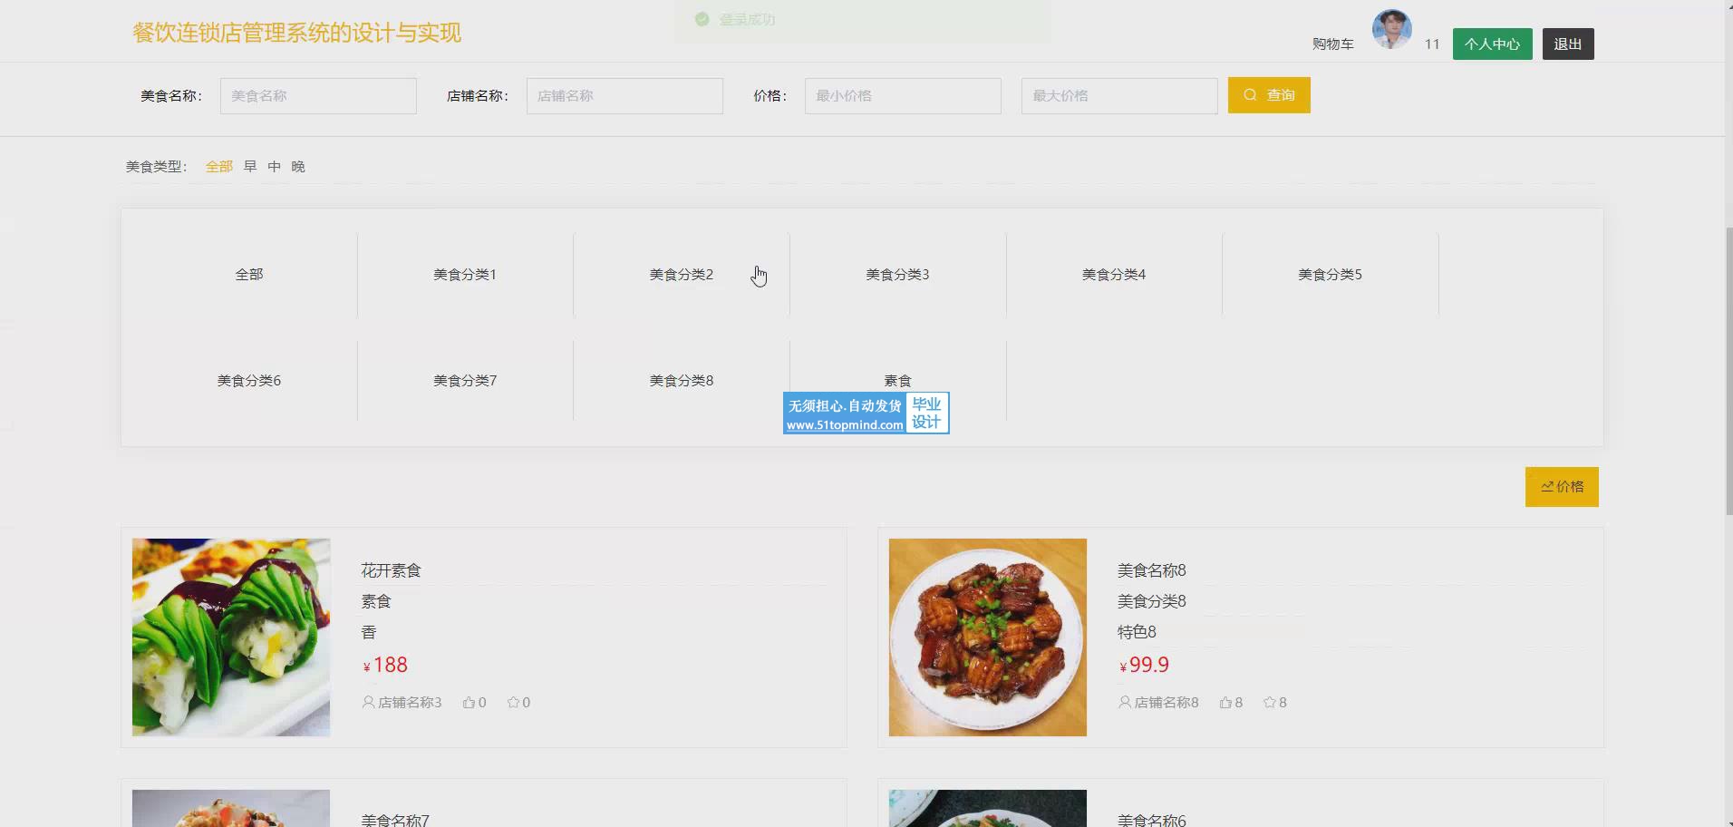This screenshot has width=1733, height=827.
Task: Open 个人中心 personal center
Action: tap(1492, 44)
